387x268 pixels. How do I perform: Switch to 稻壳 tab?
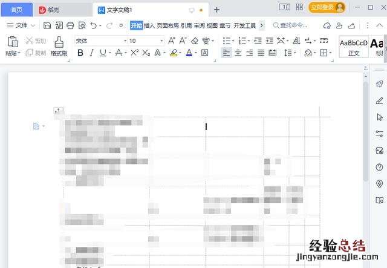(63, 10)
